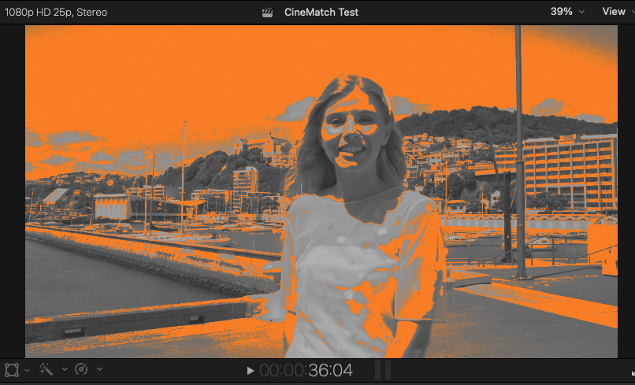Open the retime options chevron

pos(98,370)
